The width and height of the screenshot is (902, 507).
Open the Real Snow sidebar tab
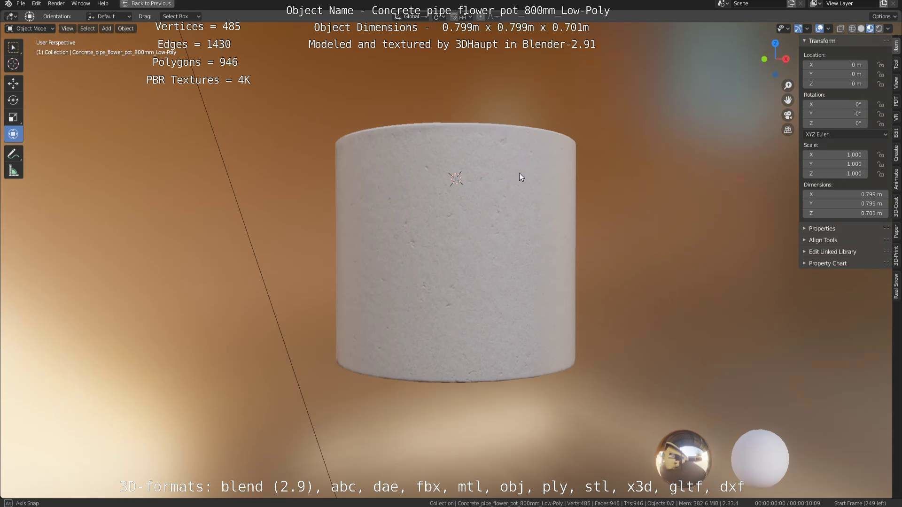tap(896, 286)
